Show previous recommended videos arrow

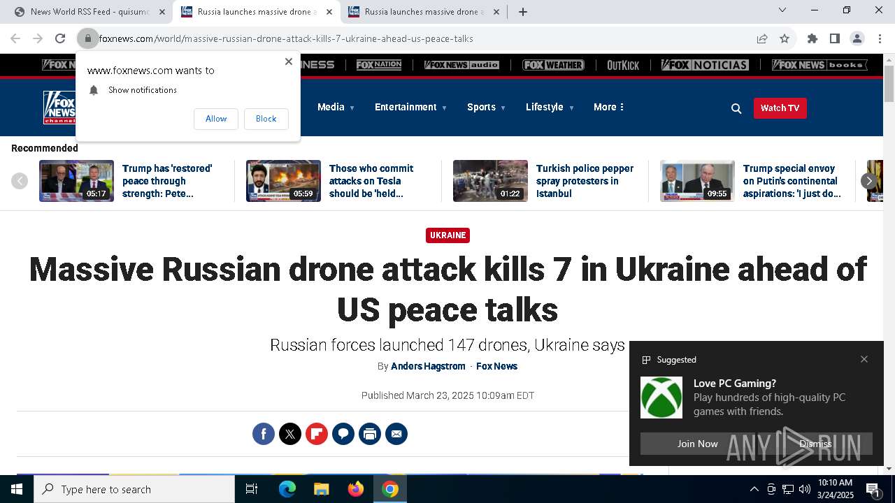(x=20, y=181)
